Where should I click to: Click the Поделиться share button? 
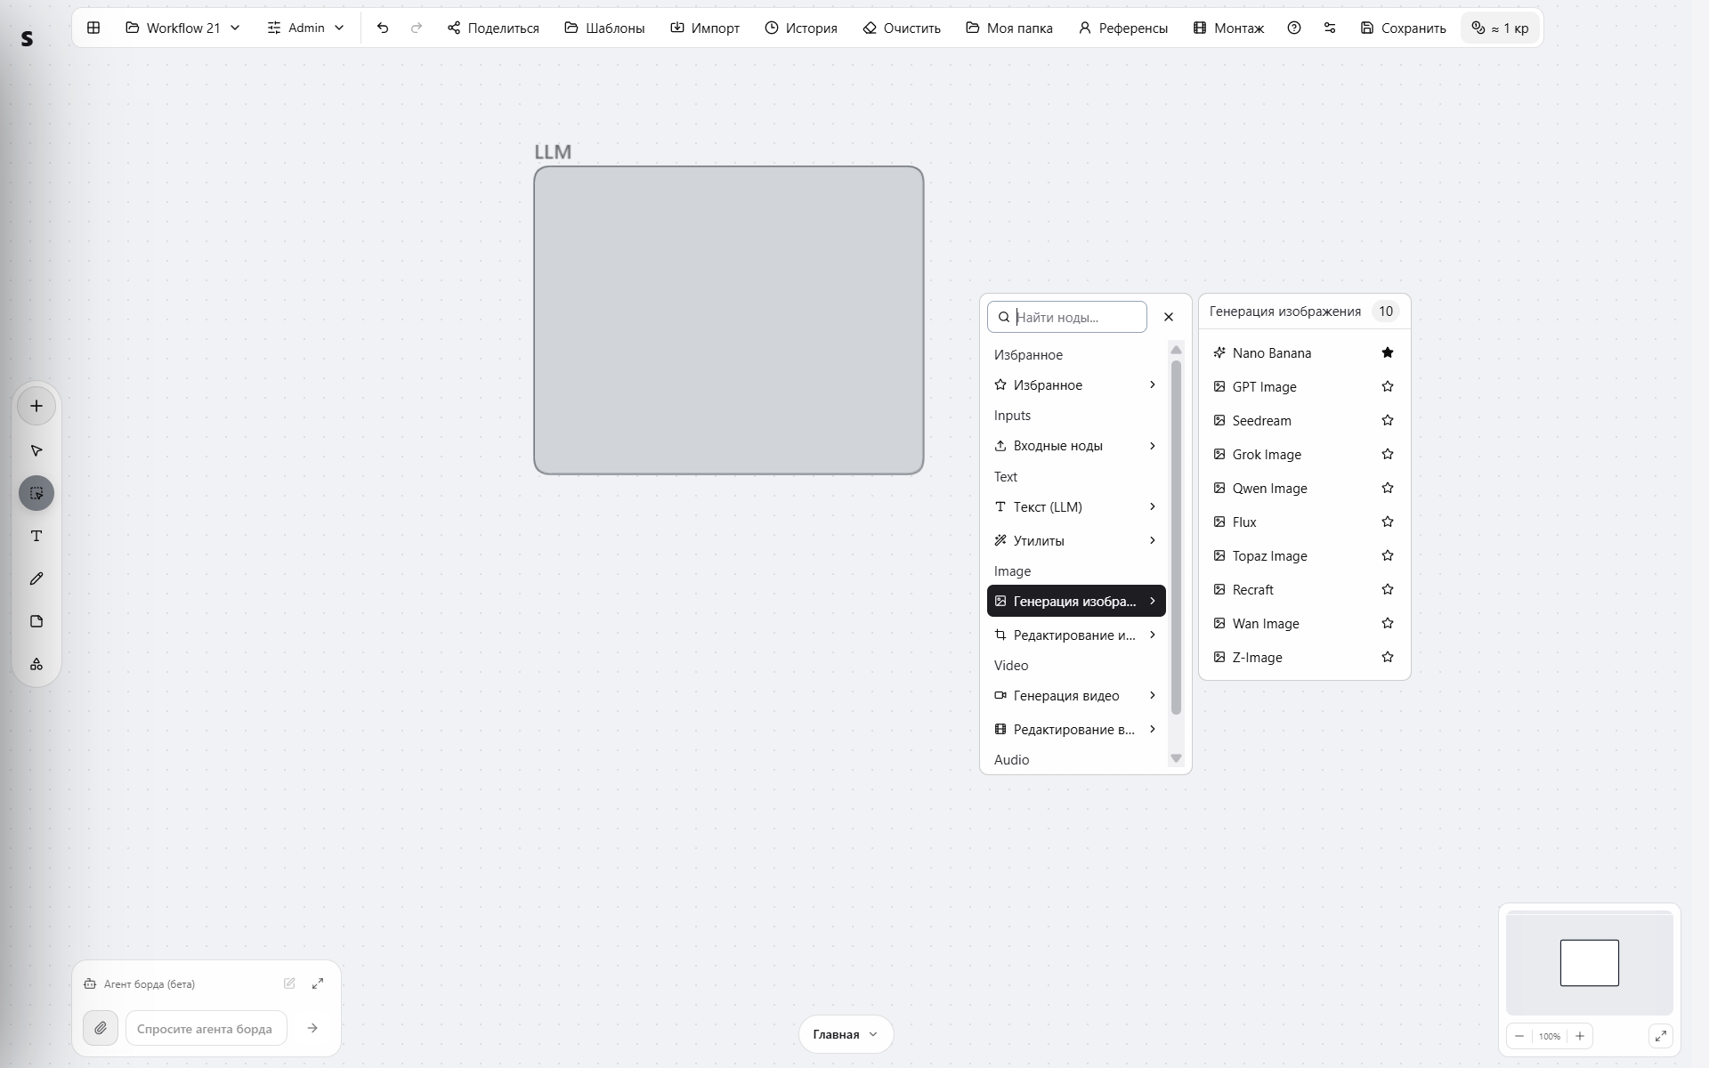point(494,28)
